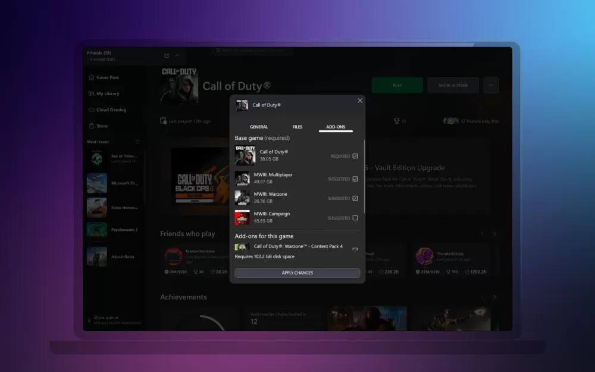Open Sea of Thieves from Most recent
595x372 pixels.
point(113,159)
